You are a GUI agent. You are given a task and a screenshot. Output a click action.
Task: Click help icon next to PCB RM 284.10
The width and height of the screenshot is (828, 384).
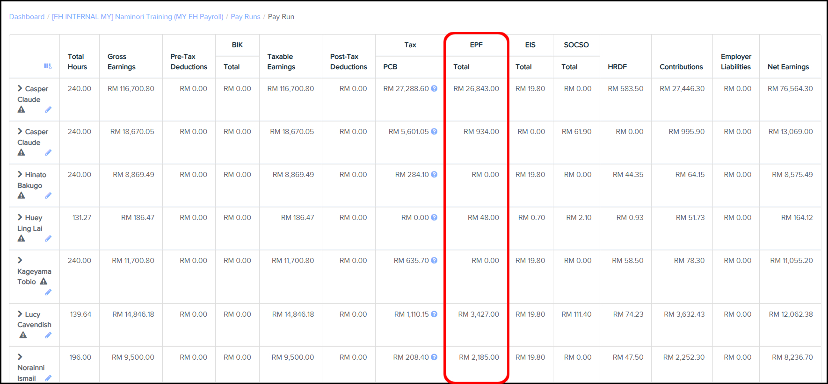point(434,175)
